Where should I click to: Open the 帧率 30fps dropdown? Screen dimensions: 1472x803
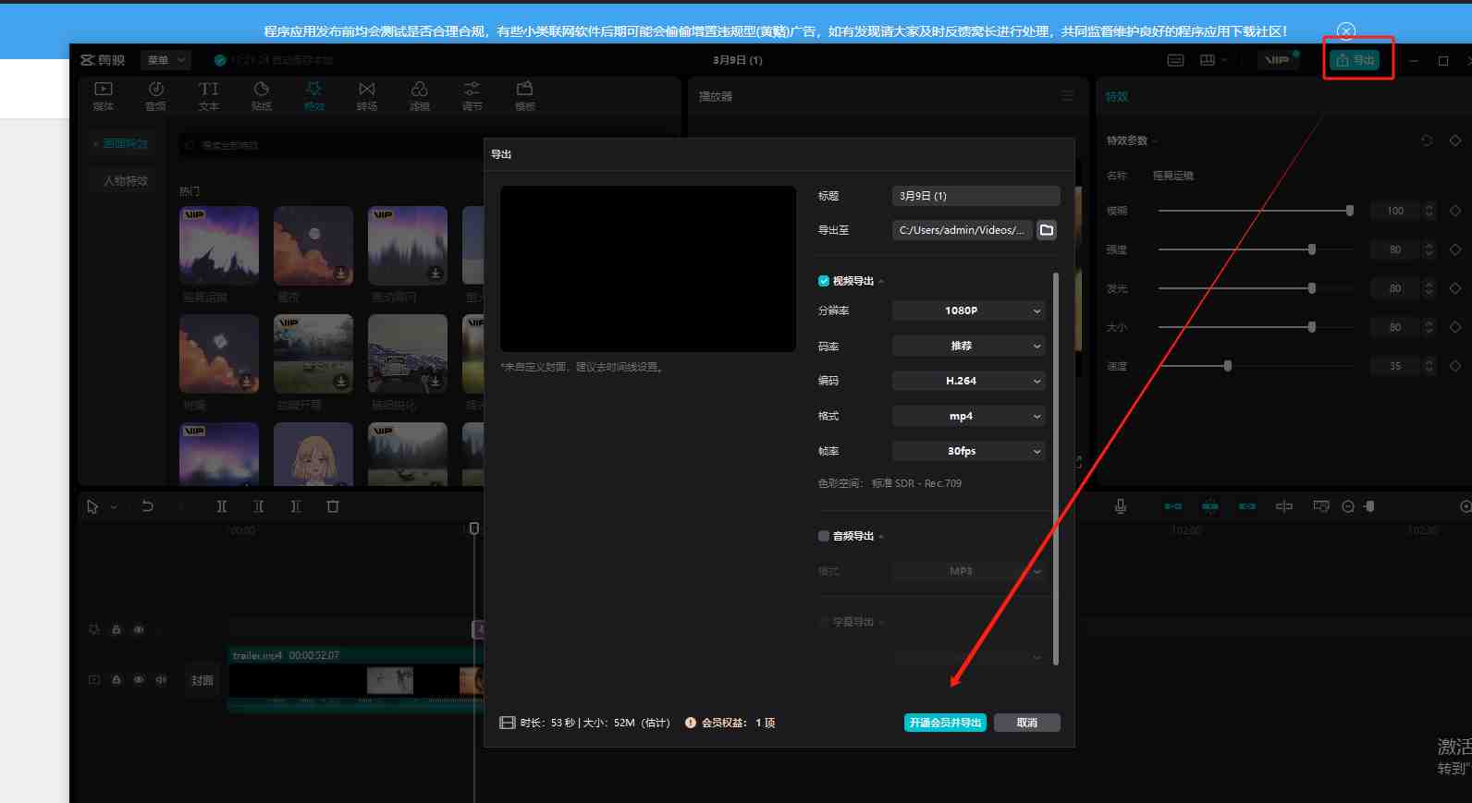pyautogui.click(x=969, y=451)
